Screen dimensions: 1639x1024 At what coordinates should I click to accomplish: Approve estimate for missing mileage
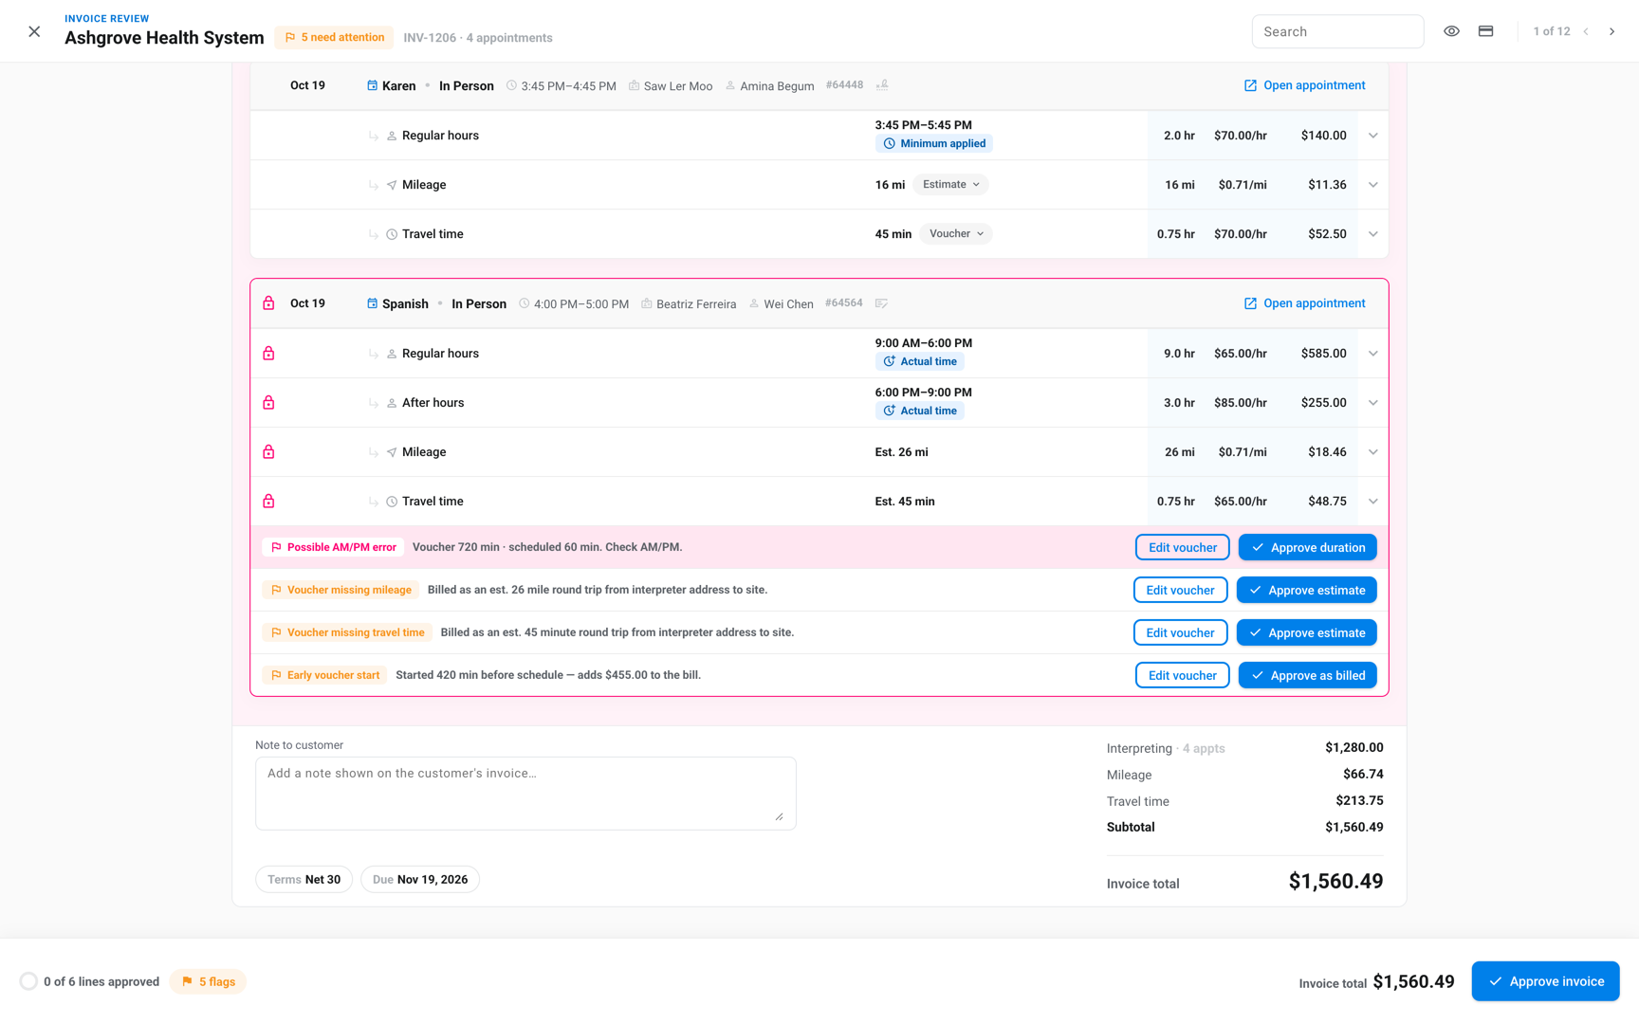(x=1306, y=590)
